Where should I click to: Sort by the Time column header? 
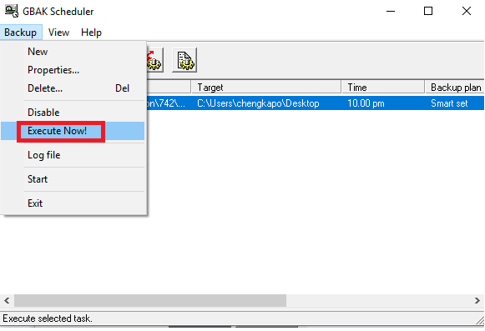pyautogui.click(x=383, y=88)
